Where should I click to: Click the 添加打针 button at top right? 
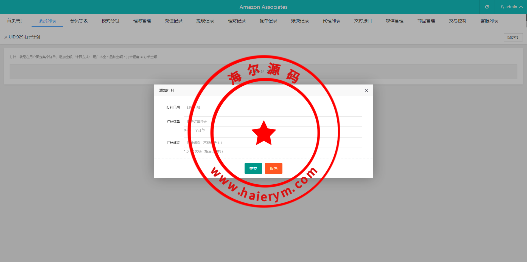513,37
